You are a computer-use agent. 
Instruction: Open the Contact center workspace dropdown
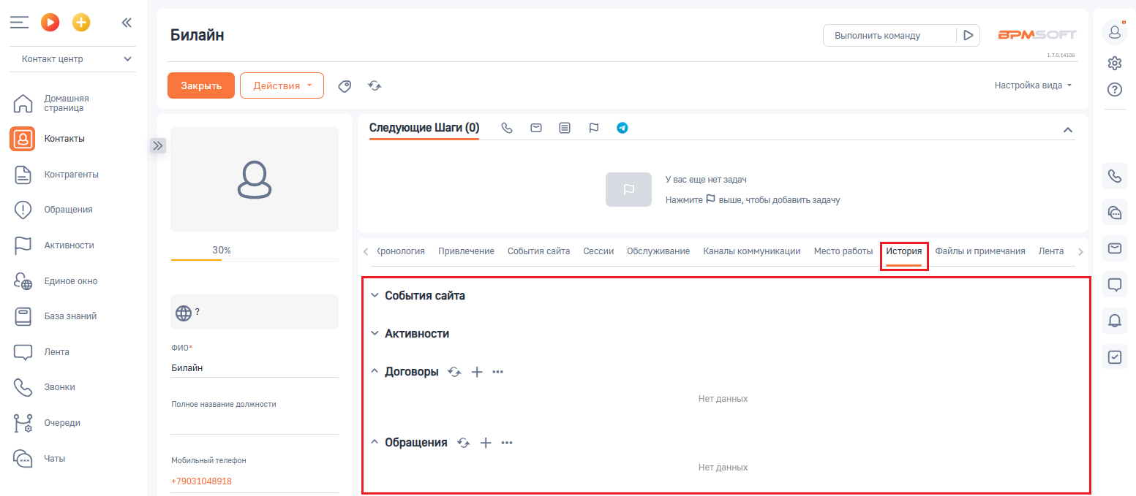[73, 59]
